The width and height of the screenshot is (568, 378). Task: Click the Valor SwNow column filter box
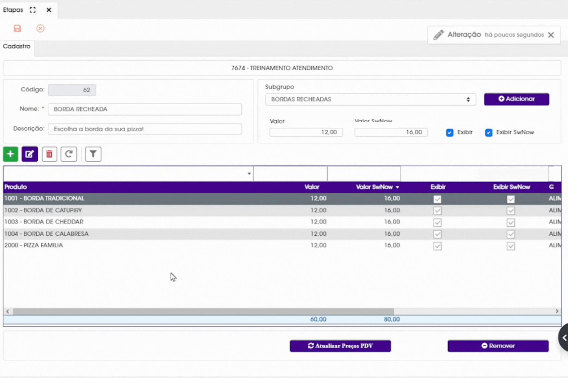tap(364, 174)
